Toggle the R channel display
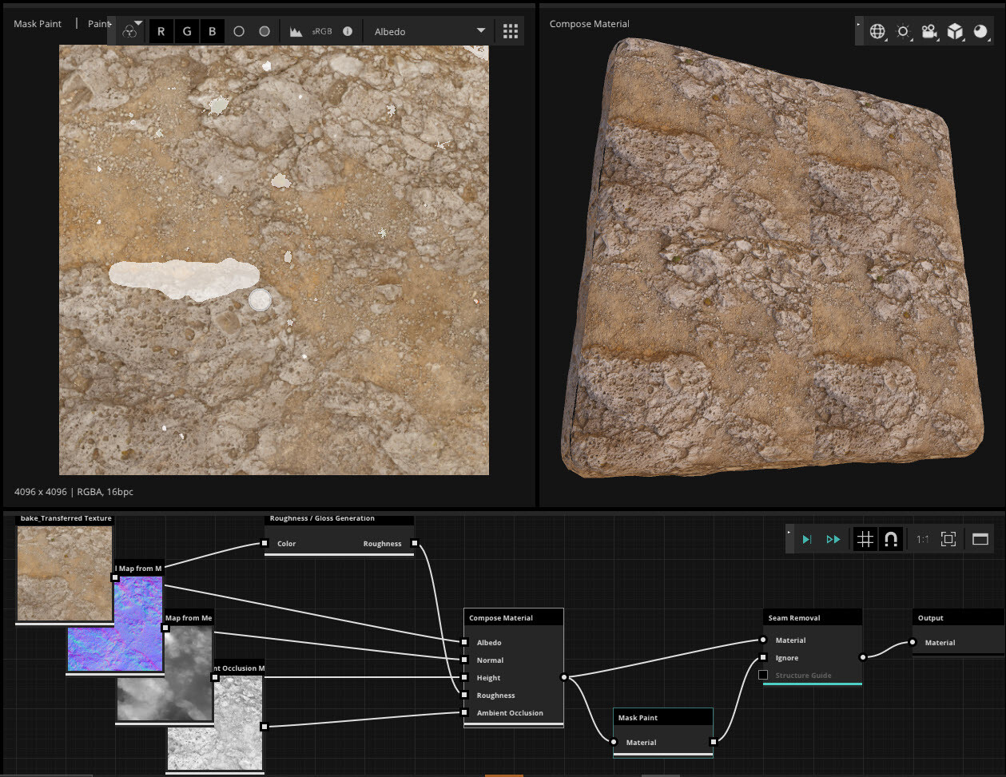 pos(161,30)
